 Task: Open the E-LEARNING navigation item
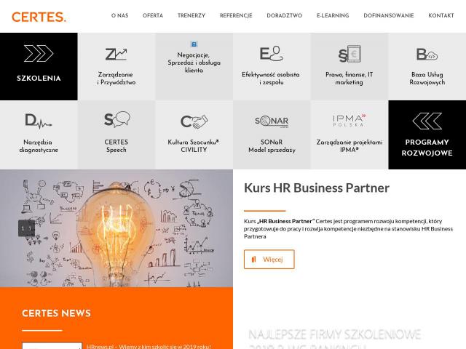click(333, 15)
